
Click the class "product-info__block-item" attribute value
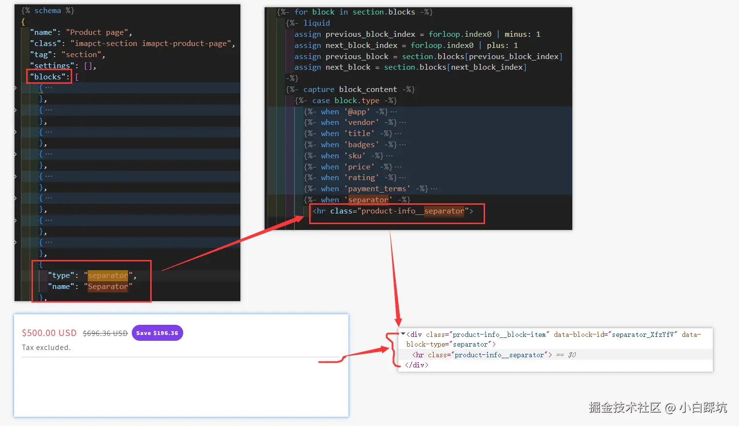pos(499,335)
